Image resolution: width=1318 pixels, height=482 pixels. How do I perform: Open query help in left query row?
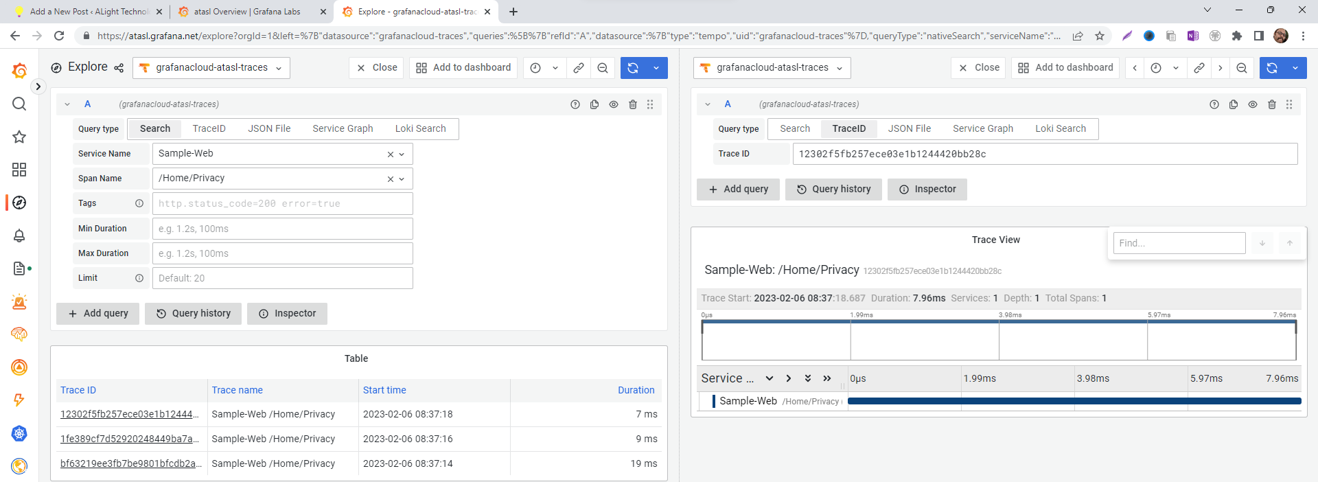click(x=575, y=104)
